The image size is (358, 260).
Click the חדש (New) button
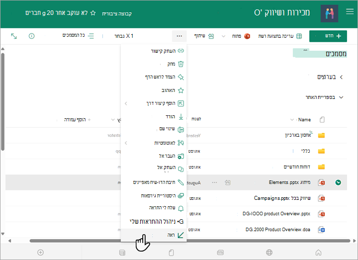click(328, 36)
